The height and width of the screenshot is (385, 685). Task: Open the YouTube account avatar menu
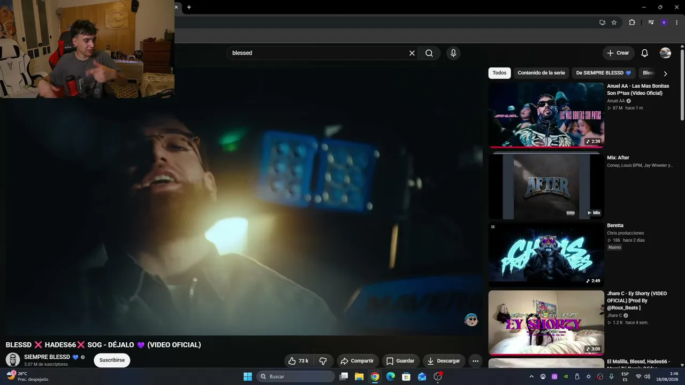click(665, 53)
